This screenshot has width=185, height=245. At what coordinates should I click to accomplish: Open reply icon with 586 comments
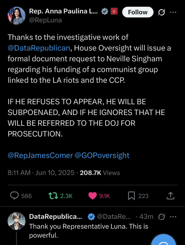click(14, 196)
